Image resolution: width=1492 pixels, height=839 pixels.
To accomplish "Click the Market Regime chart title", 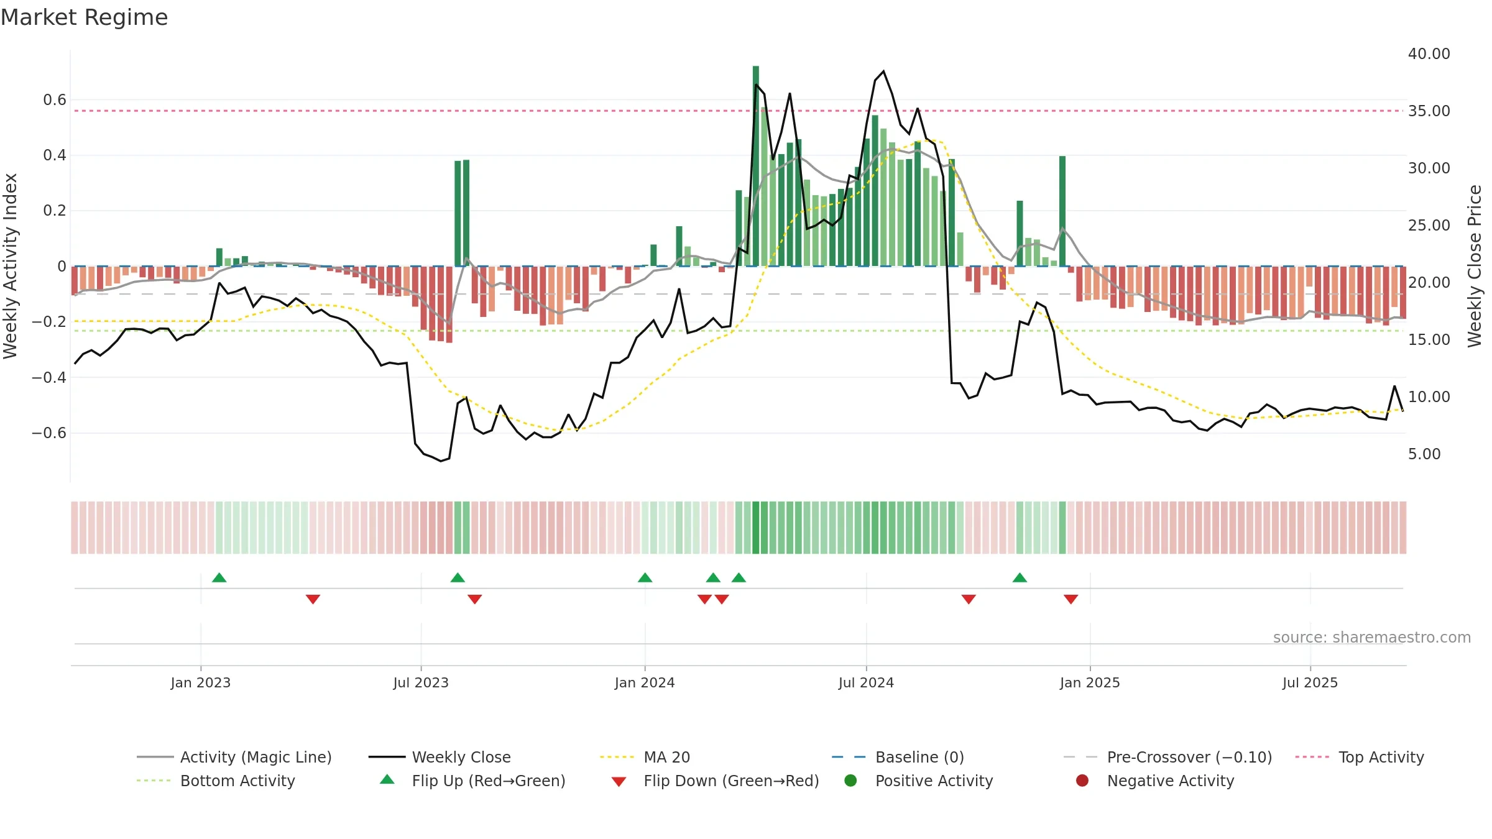I will pyautogui.click(x=84, y=17).
